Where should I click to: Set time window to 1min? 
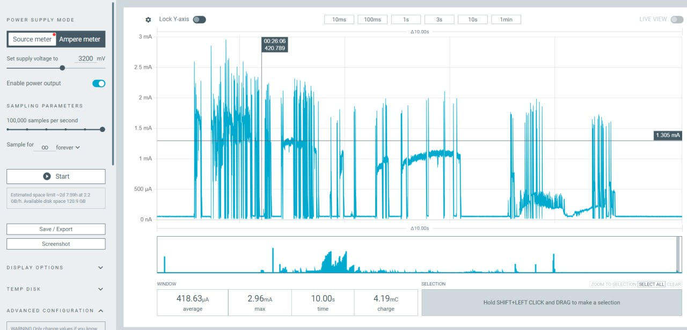coord(506,20)
